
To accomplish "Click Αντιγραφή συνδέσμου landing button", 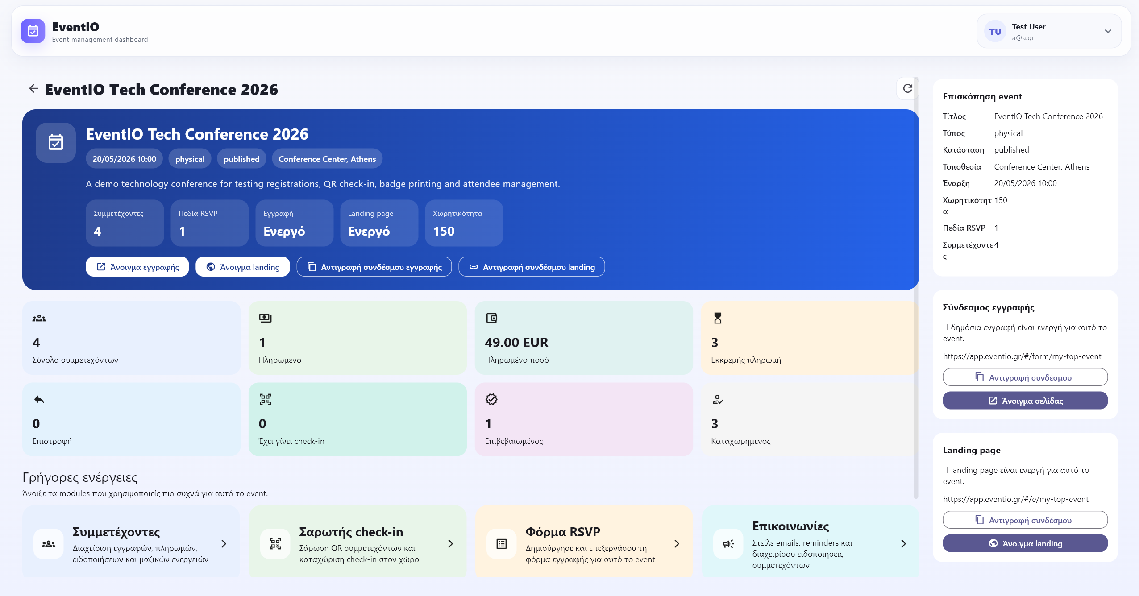I will point(532,267).
